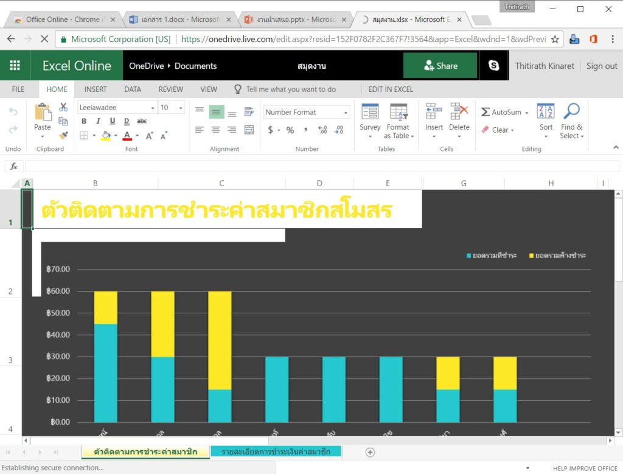Click the green Share button
The width and height of the screenshot is (623, 474).
tap(440, 66)
